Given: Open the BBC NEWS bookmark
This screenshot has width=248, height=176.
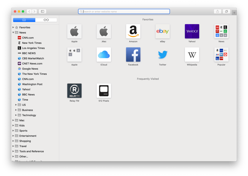Looking at the screenshot, I should 27,53.
